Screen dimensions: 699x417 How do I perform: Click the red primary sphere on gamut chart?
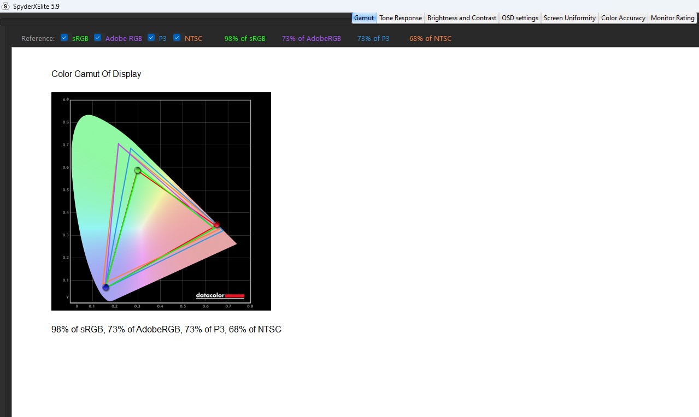point(216,224)
